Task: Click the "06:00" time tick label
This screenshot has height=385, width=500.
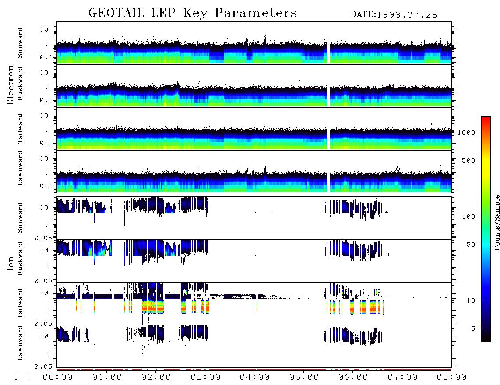Action: point(353,378)
